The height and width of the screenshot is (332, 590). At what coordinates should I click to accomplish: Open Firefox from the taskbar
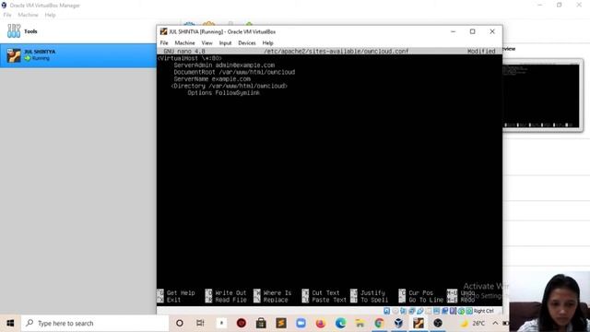point(320,323)
